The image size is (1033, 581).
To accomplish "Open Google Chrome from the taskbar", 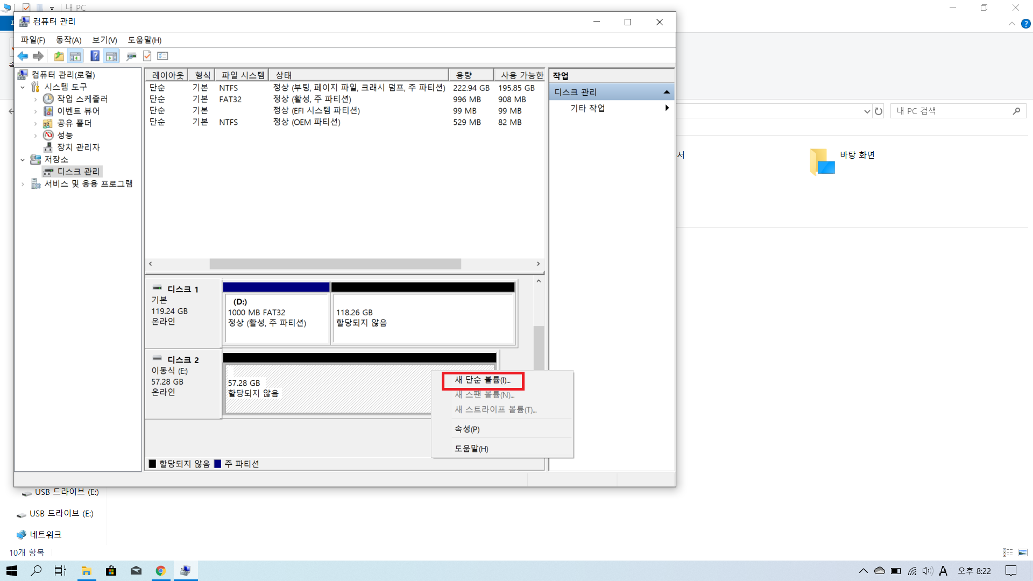I will (160, 571).
